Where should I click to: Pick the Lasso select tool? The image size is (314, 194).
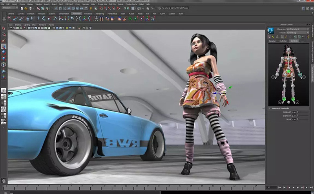pos(4,35)
